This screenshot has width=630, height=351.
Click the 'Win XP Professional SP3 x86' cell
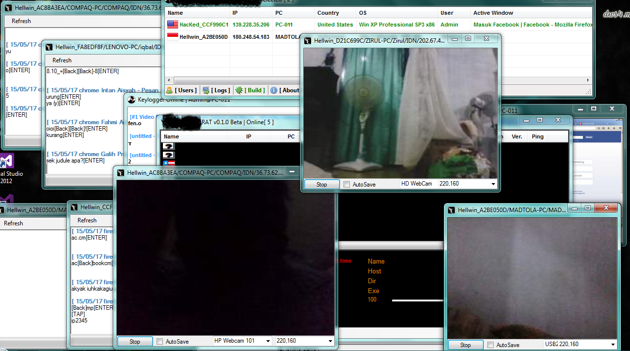[x=397, y=25]
